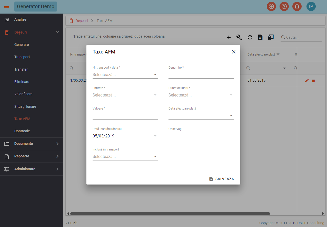
Task: Open the notifications bell icon
Action: [x=297, y=6]
